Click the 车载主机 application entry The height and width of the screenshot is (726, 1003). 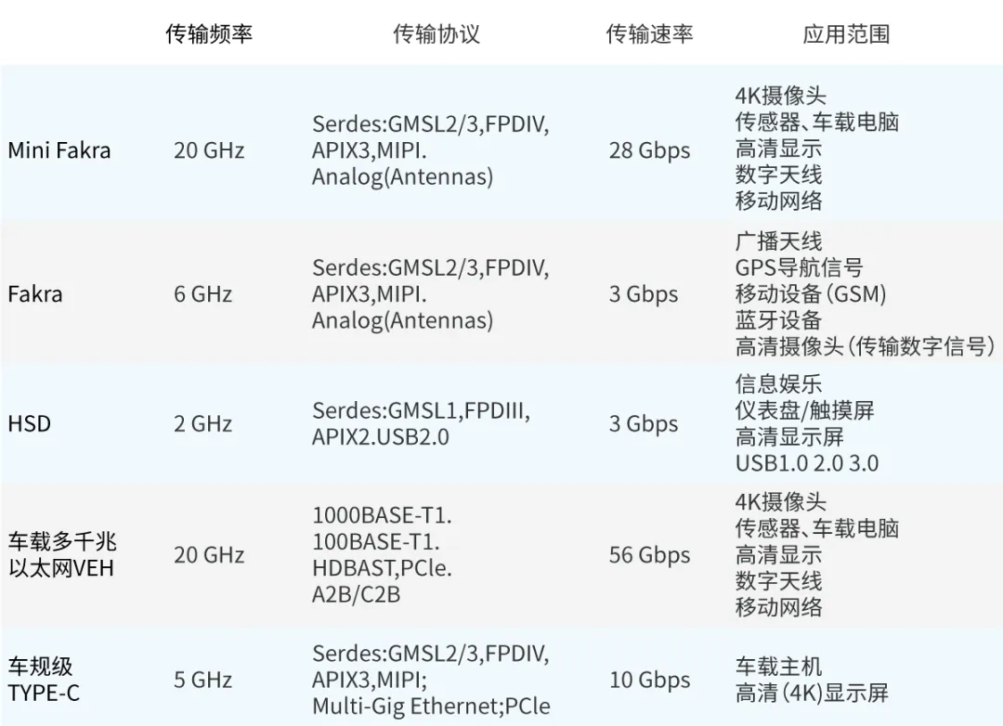pyautogui.click(x=778, y=666)
